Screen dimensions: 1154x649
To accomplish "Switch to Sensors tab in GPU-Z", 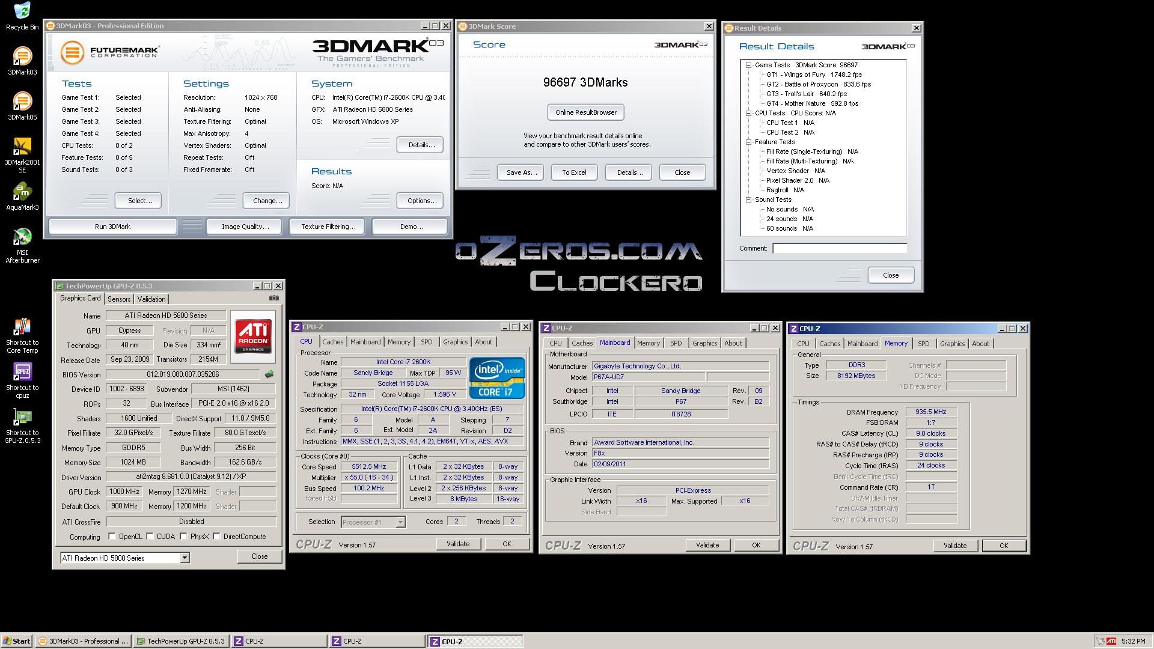I will 119,299.
